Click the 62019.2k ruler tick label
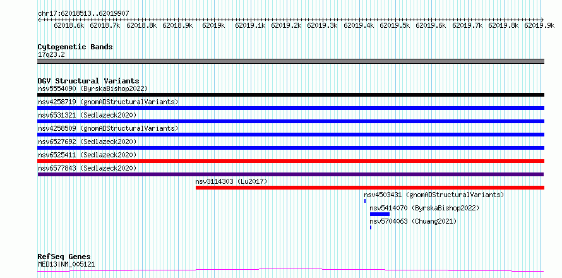Viewport: 562px width, 278px height. [x=286, y=25]
